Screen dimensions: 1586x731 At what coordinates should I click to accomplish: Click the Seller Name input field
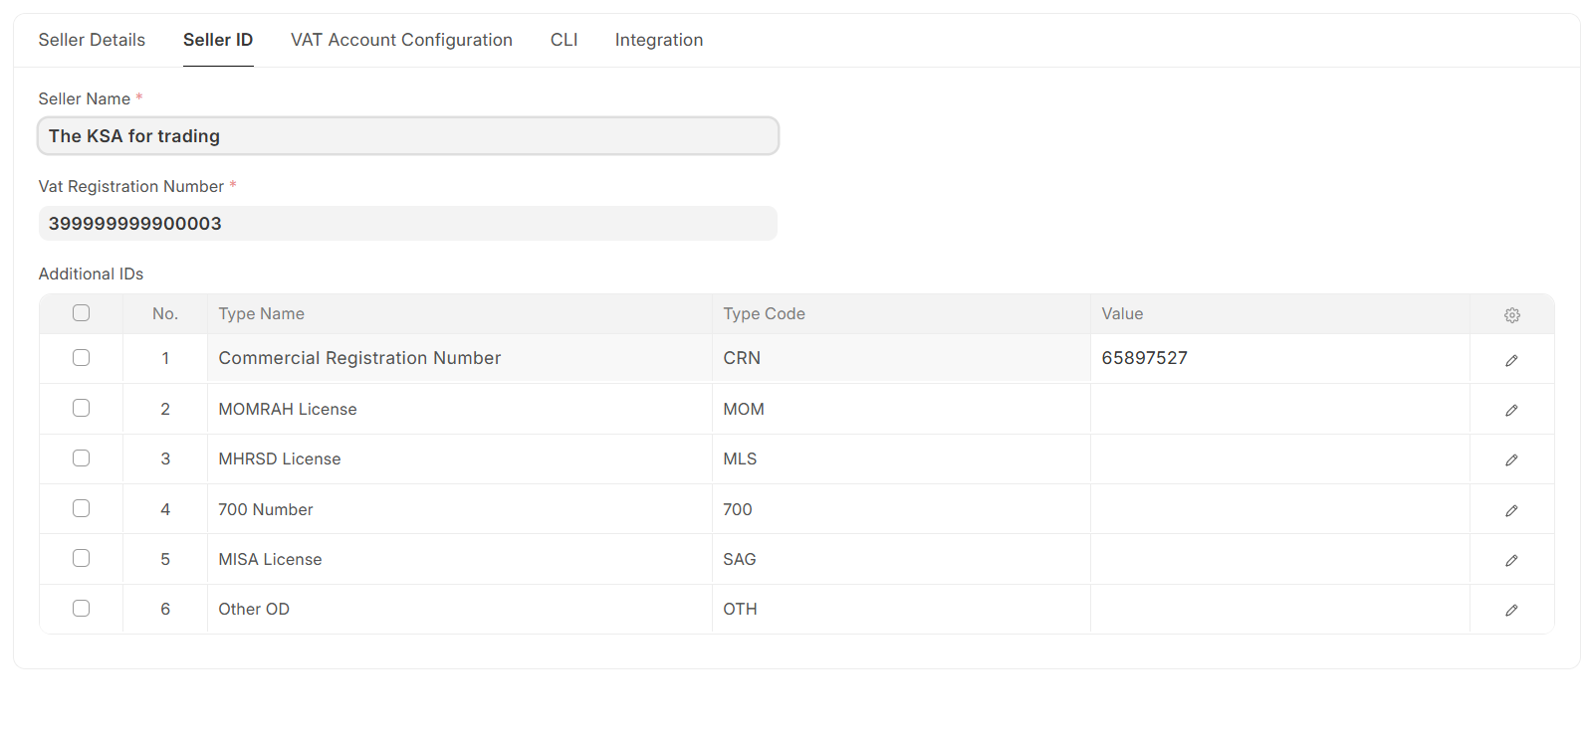click(x=407, y=136)
